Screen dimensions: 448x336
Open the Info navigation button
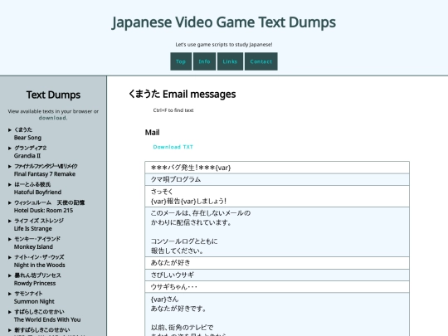click(204, 61)
